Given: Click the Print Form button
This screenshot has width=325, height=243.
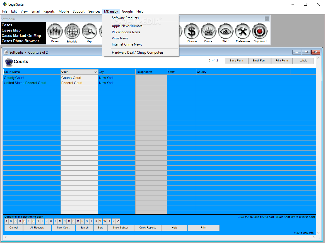Looking at the screenshot, I should (x=282, y=61).
